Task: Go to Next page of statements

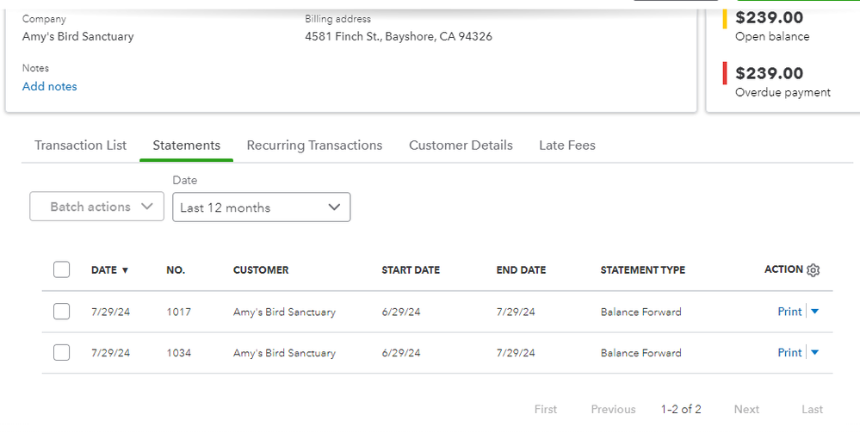Action: pyautogui.click(x=746, y=410)
